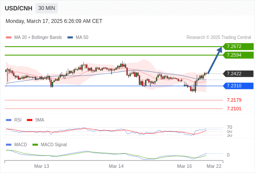This screenshot has width=255, height=173.
Task: Click the red MA 20 Bollinger Bands swatch
Action: click(x=9, y=38)
